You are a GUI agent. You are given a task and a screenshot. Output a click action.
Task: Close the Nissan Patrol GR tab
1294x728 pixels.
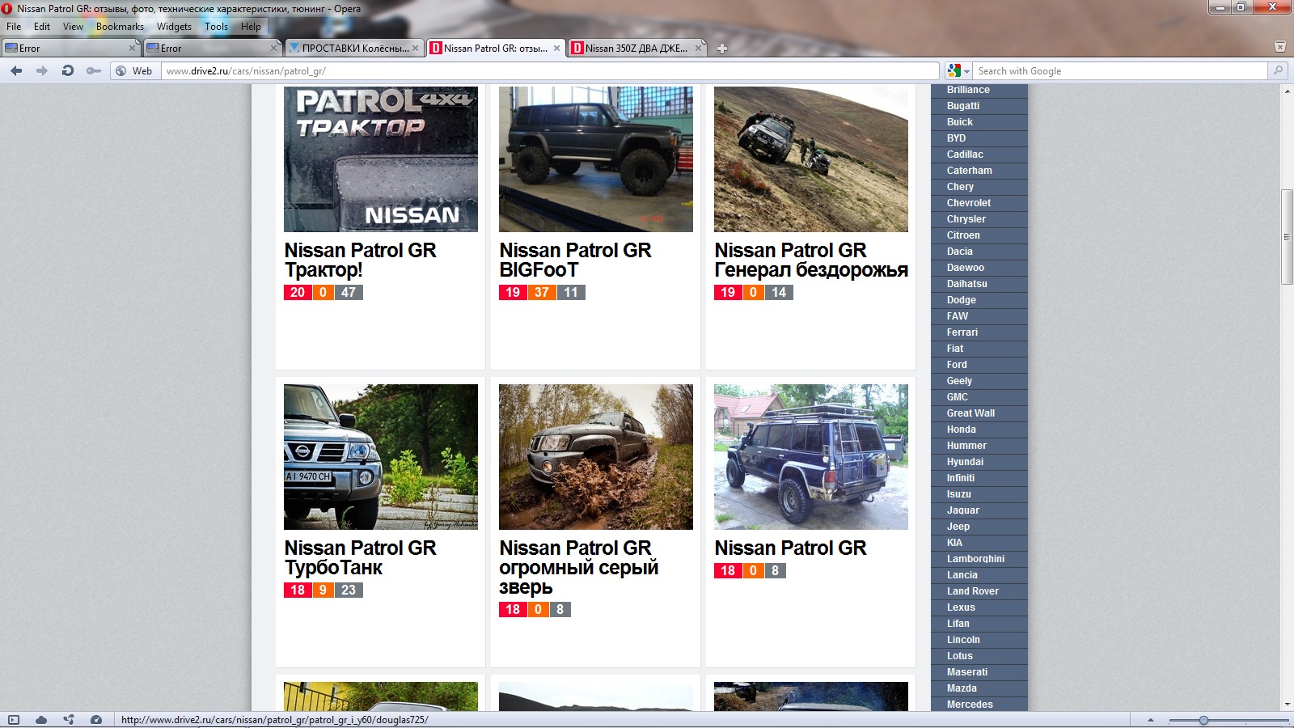556,49
